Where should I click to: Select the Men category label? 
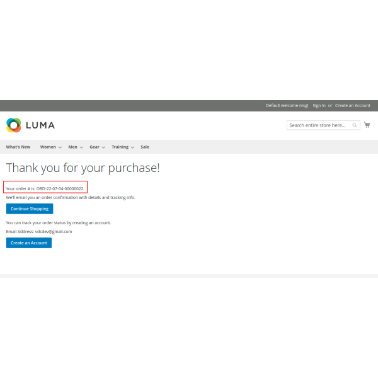coord(72,147)
